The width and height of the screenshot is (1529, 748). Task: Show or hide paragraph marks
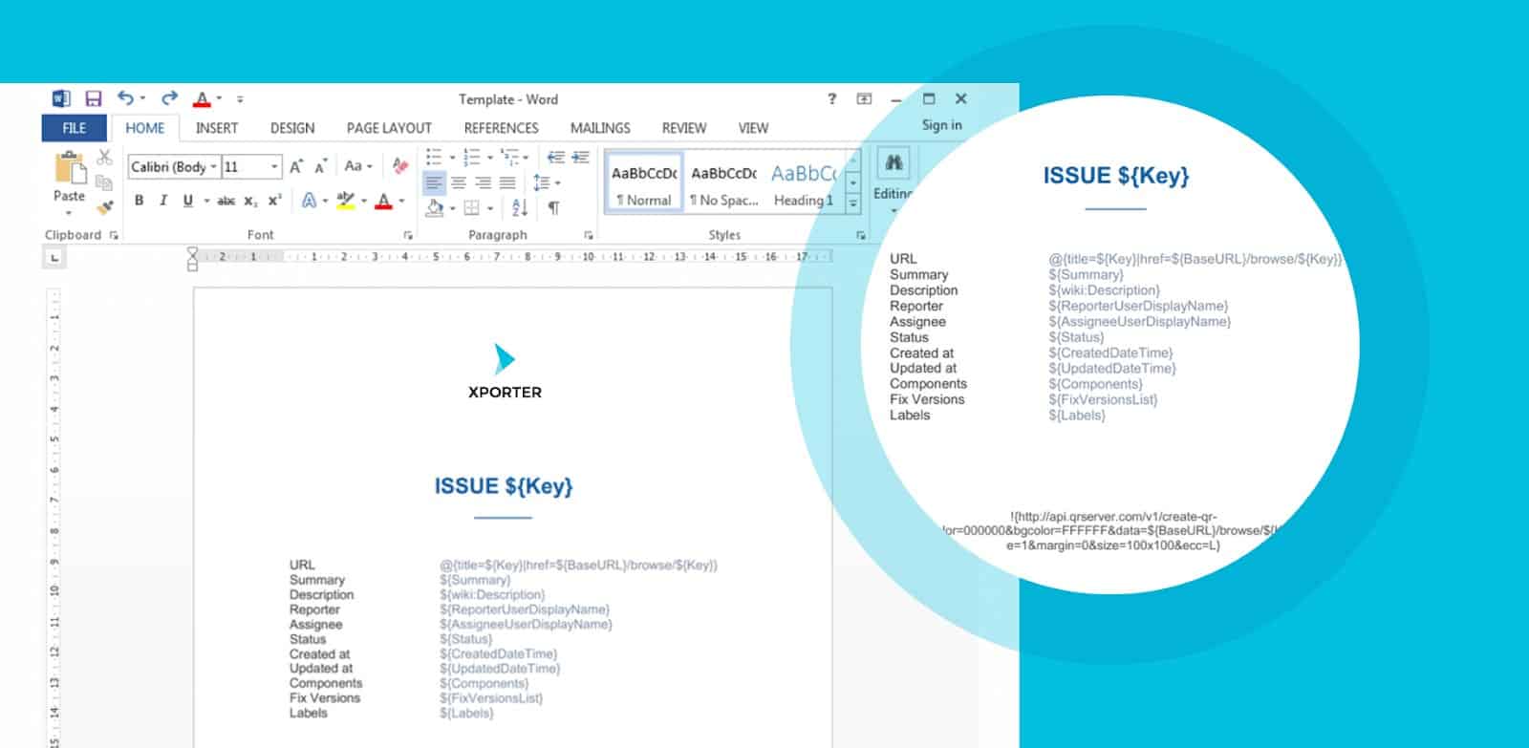[553, 207]
